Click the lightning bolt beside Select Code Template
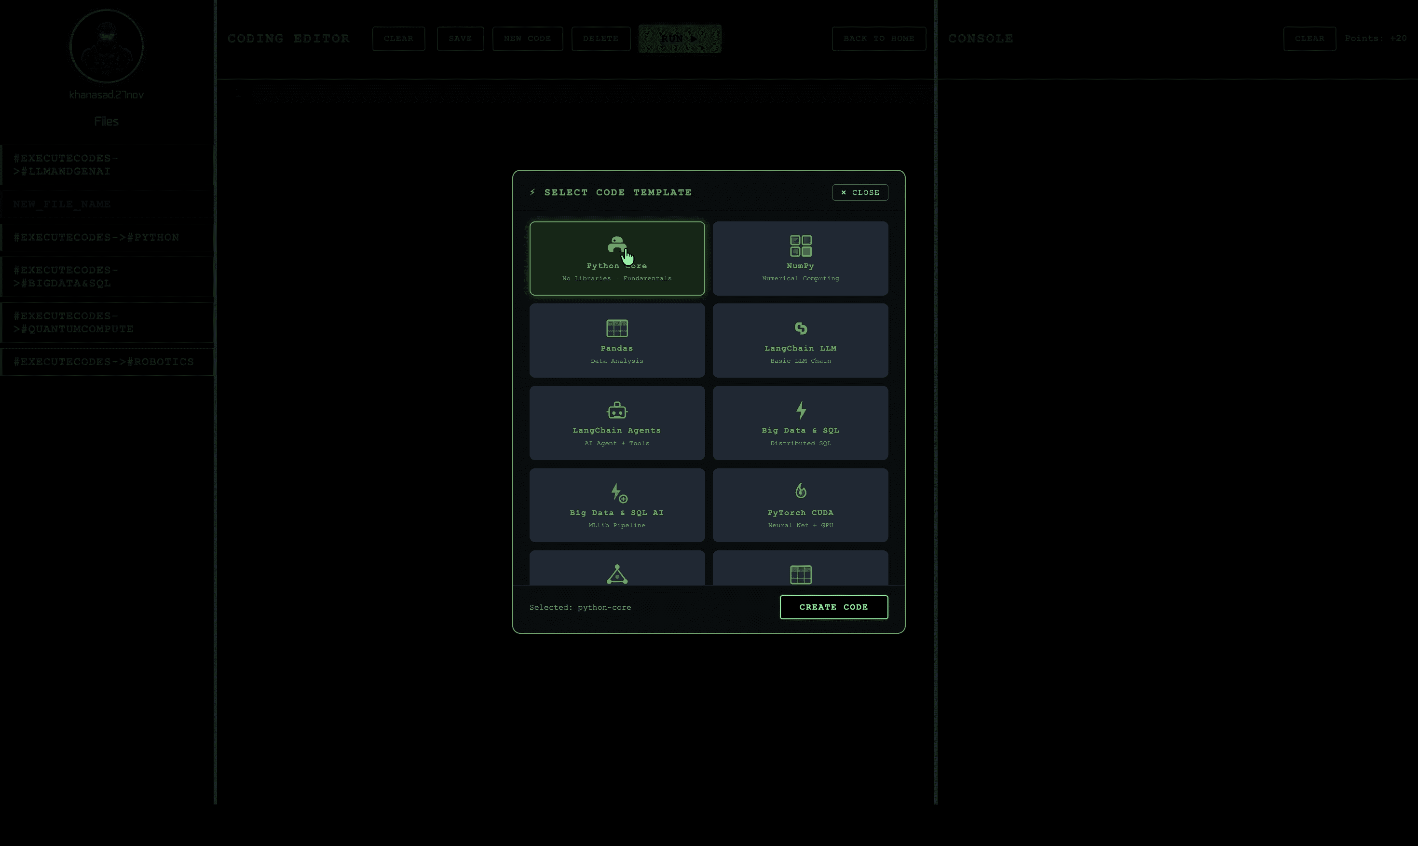Screen dimensions: 1418x846 click(x=532, y=192)
